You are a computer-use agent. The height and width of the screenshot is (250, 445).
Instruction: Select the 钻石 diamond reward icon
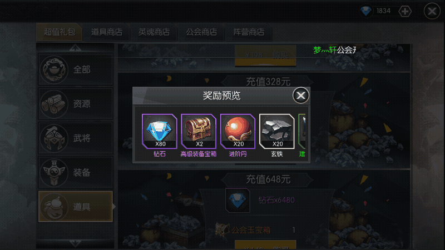click(x=160, y=131)
